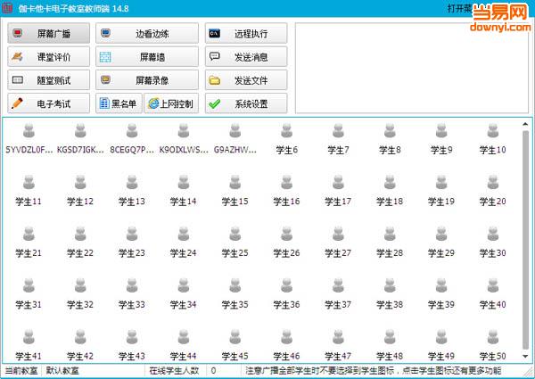Select student icon 5YVDZL0F...
This screenshot has width=535, height=379.
click(29, 131)
